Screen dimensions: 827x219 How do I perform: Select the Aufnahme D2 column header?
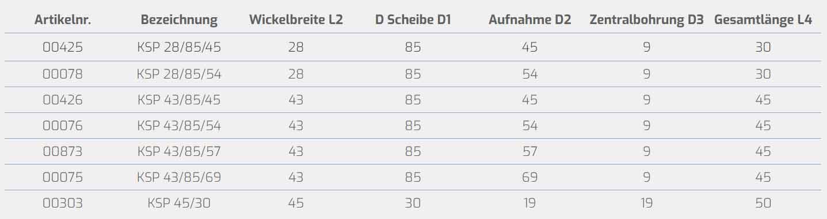pyautogui.click(x=529, y=20)
